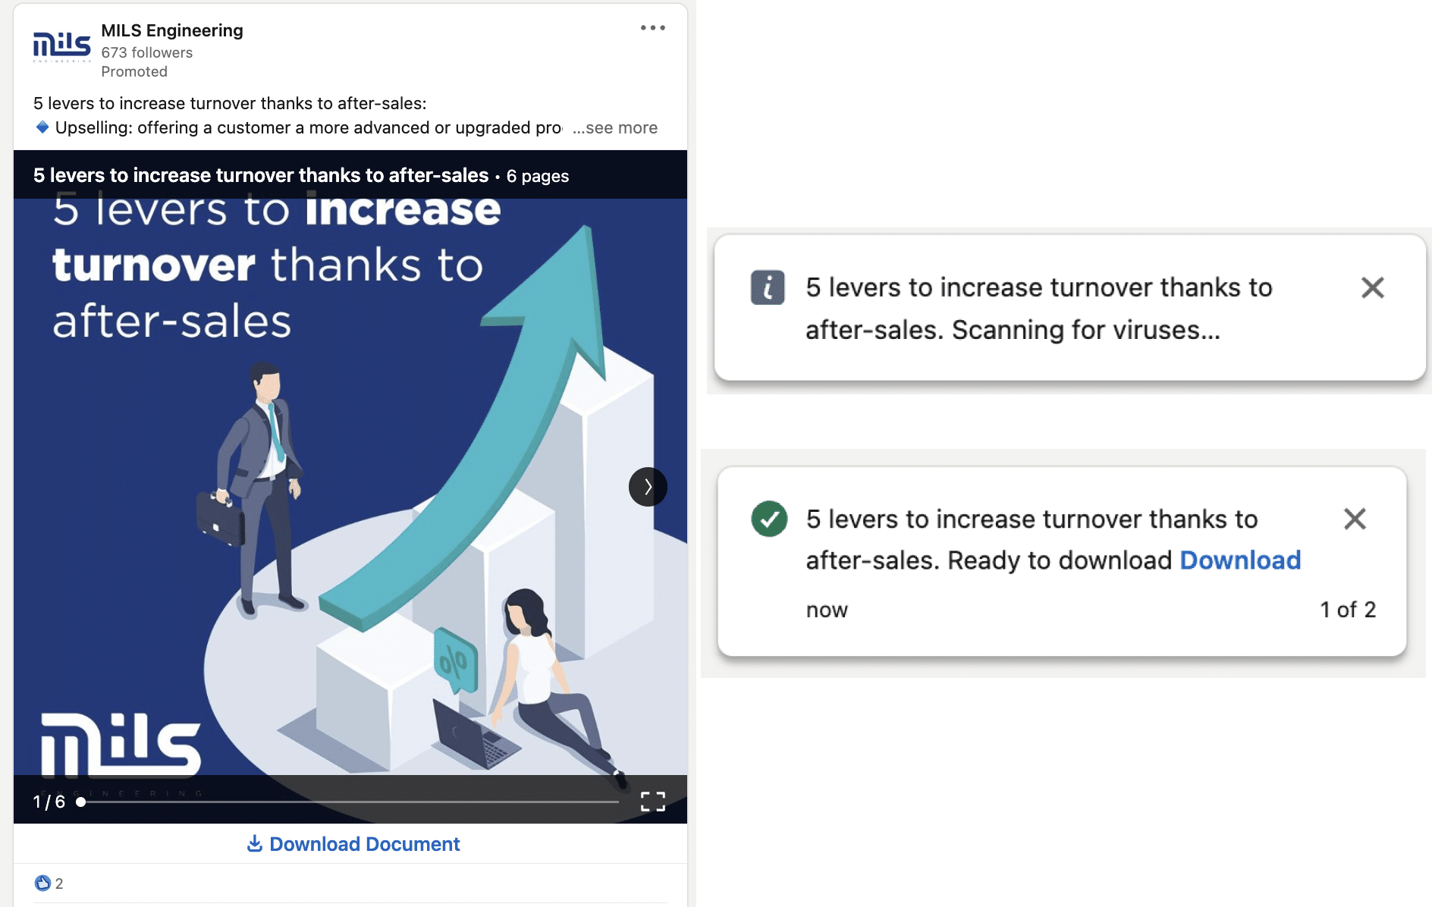Click the 1 of 2 notification pager
The image size is (1432, 907).
tap(1347, 609)
